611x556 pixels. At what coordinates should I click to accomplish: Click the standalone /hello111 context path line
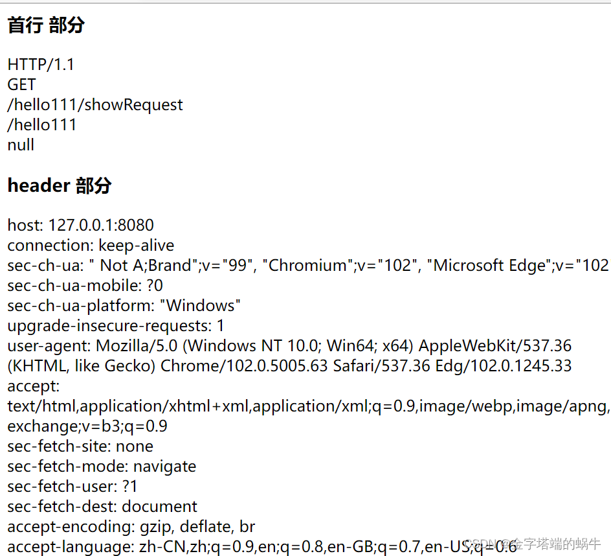pyautogui.click(x=42, y=125)
